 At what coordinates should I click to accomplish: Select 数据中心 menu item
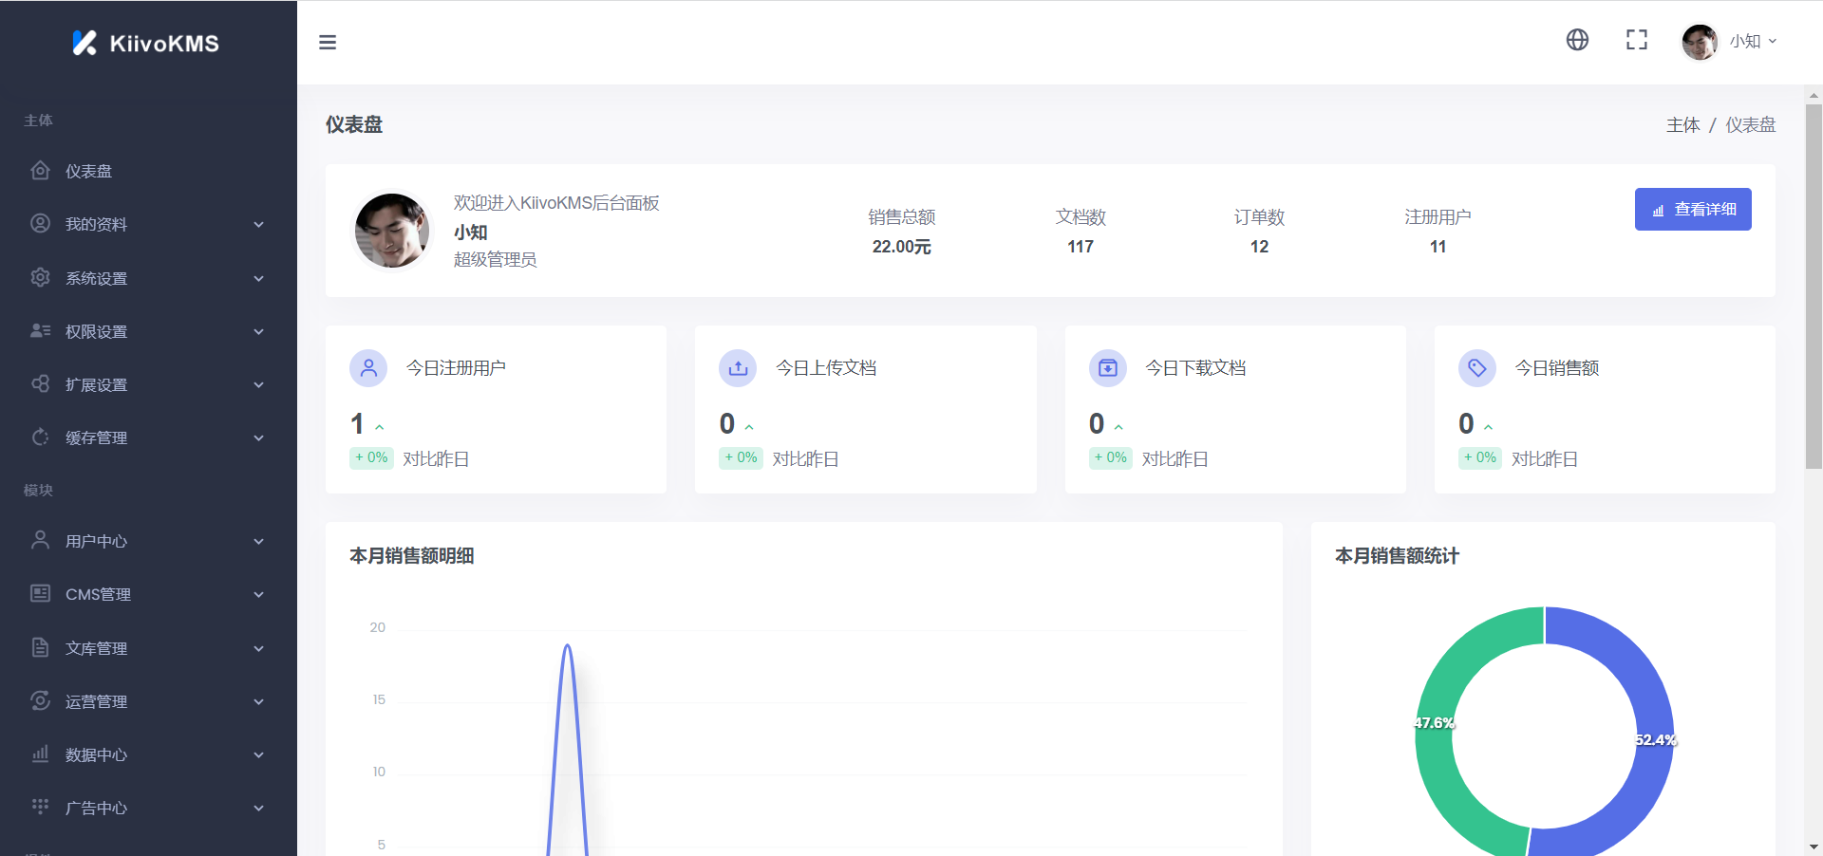148,754
